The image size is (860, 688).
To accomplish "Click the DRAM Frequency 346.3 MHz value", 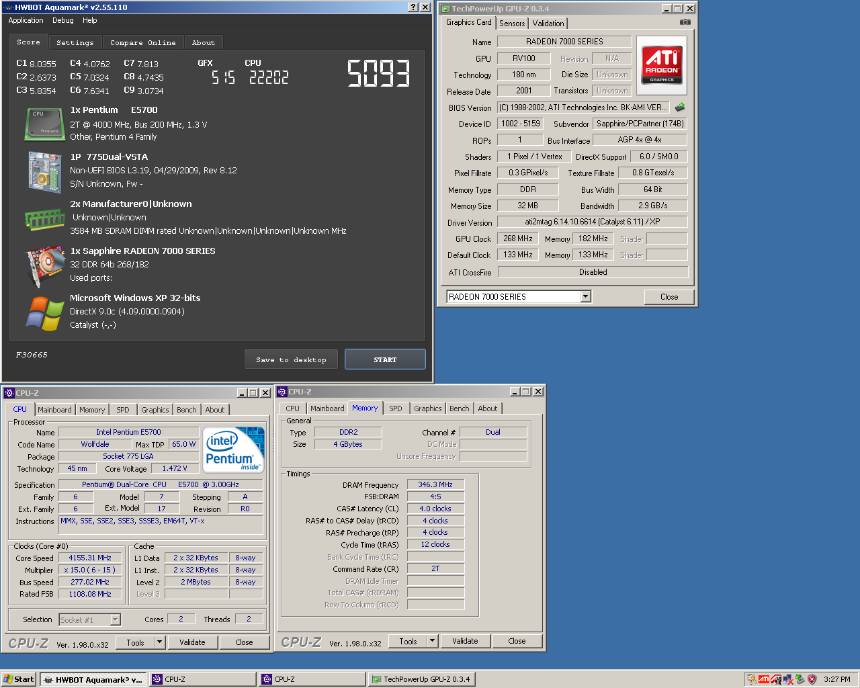I will (435, 484).
